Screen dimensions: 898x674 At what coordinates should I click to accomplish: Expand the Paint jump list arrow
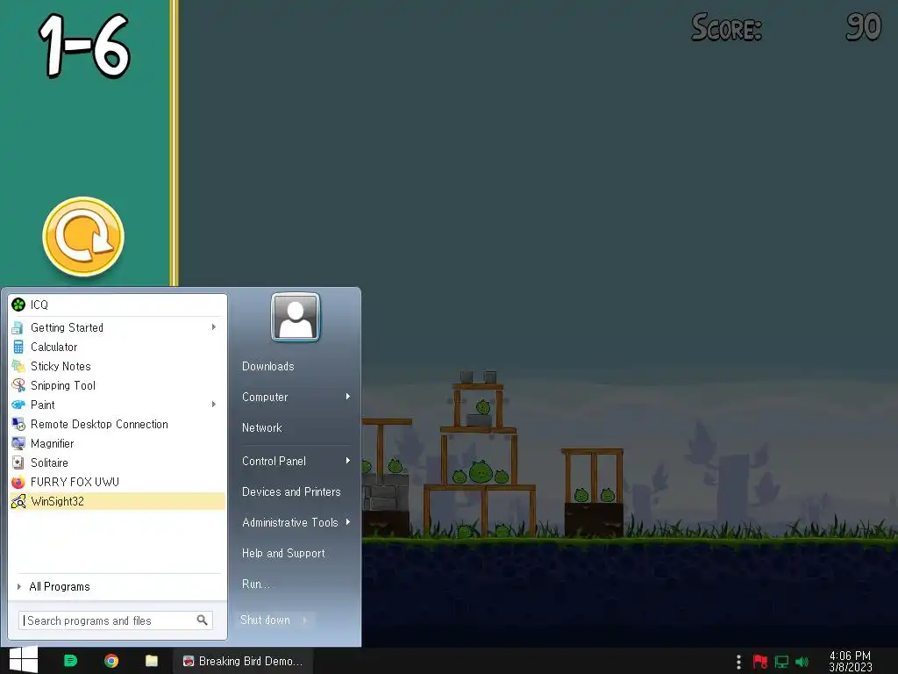coord(214,405)
